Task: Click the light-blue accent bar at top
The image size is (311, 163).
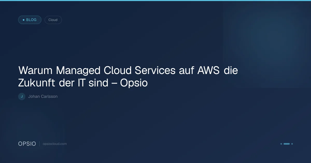Action: tap(155, 1)
